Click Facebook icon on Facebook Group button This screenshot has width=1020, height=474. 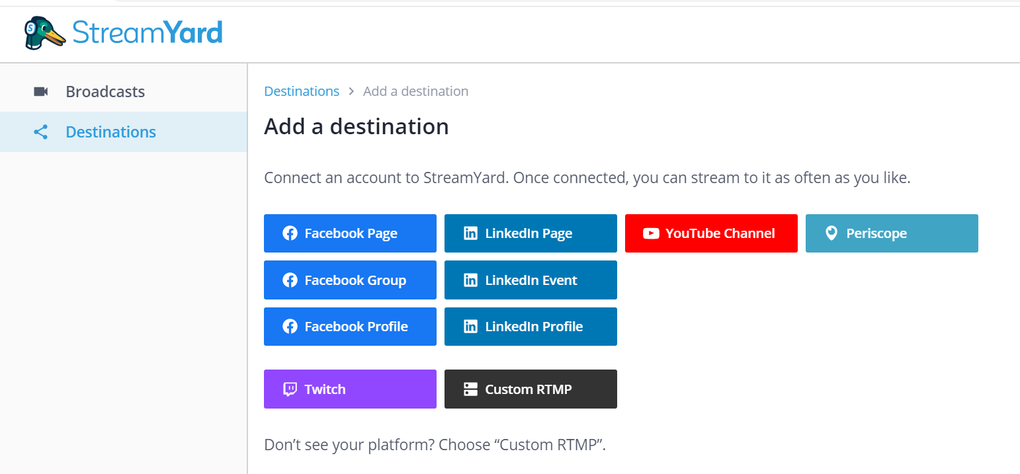pyautogui.click(x=290, y=280)
